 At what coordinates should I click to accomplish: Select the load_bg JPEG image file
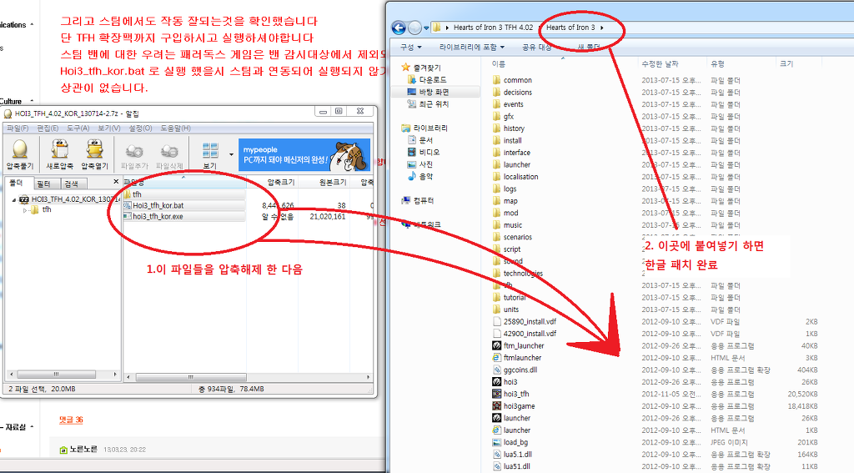coord(510,442)
